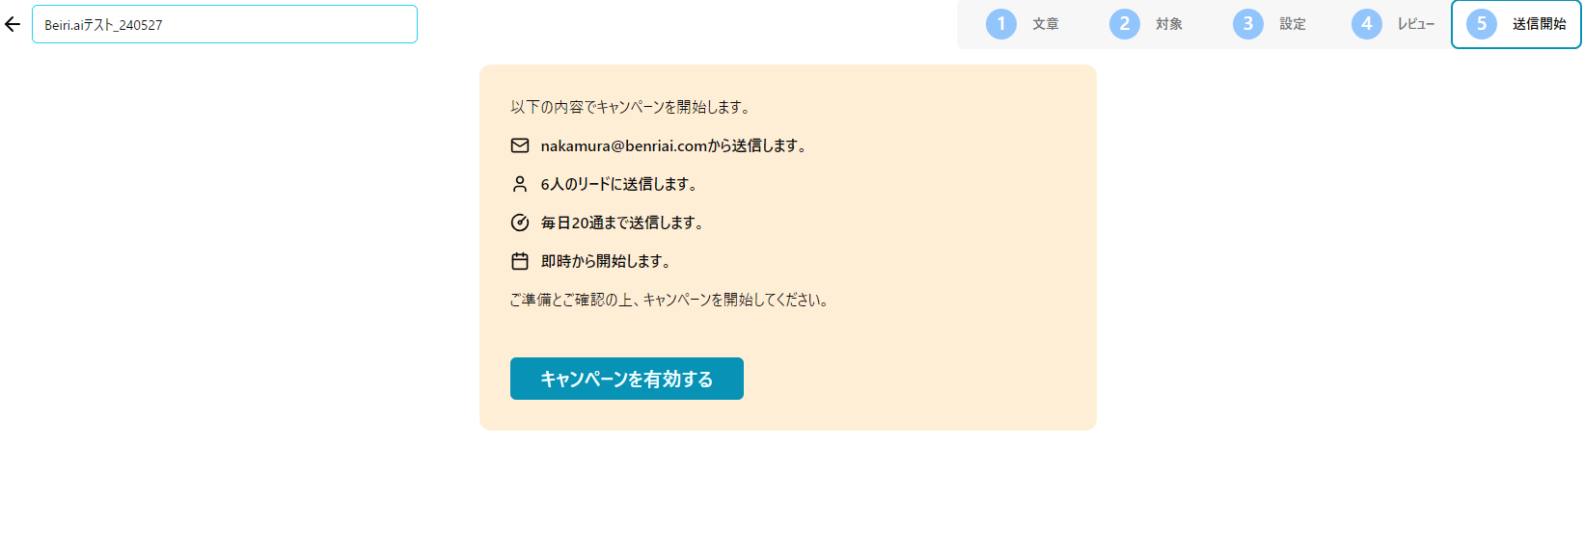This screenshot has height=551, width=1584.
Task: Go back using the left arrow icon
Action: point(13,24)
